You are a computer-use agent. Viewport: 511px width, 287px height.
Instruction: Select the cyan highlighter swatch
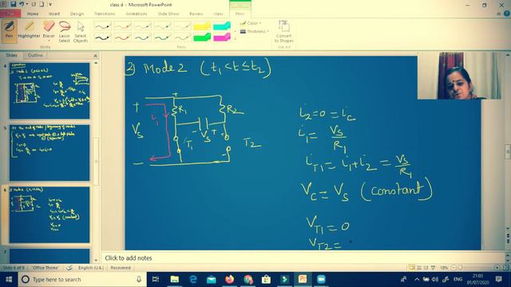coord(222,26)
